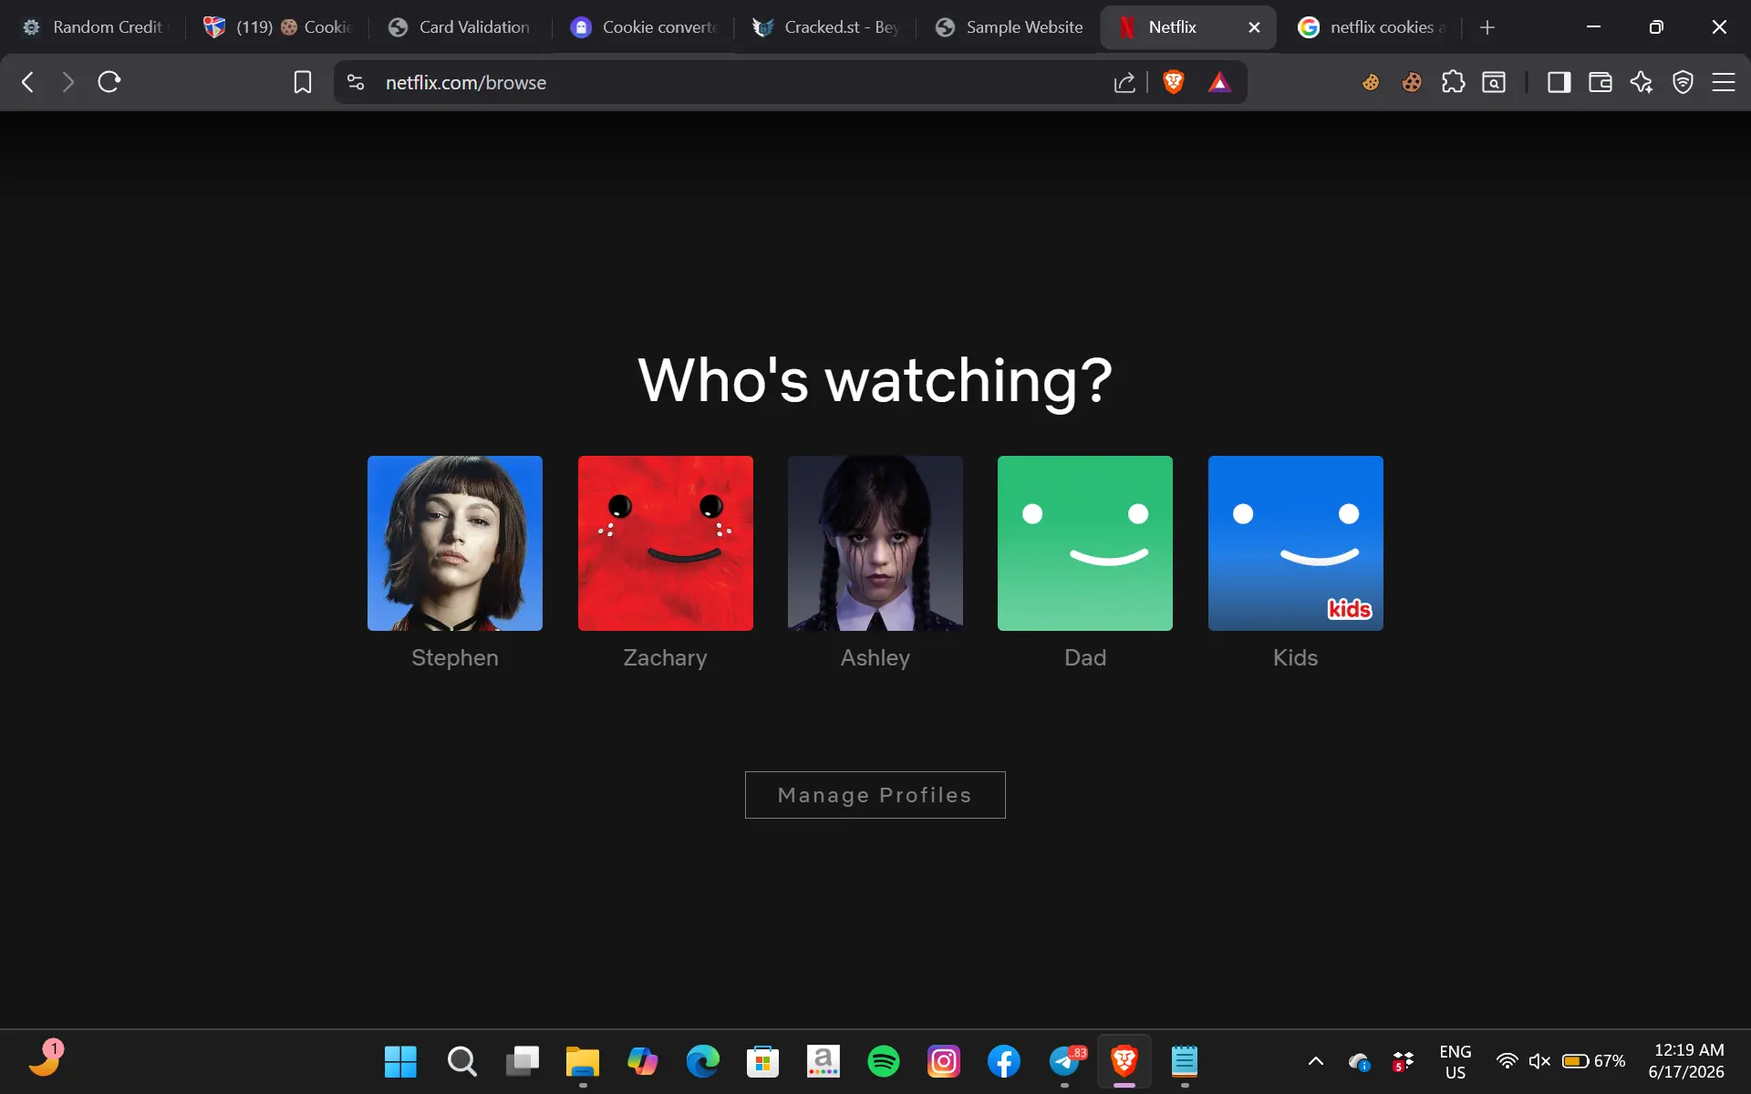Open the Windows Start menu
Viewport: 1751px width, 1094px height.
(x=400, y=1061)
